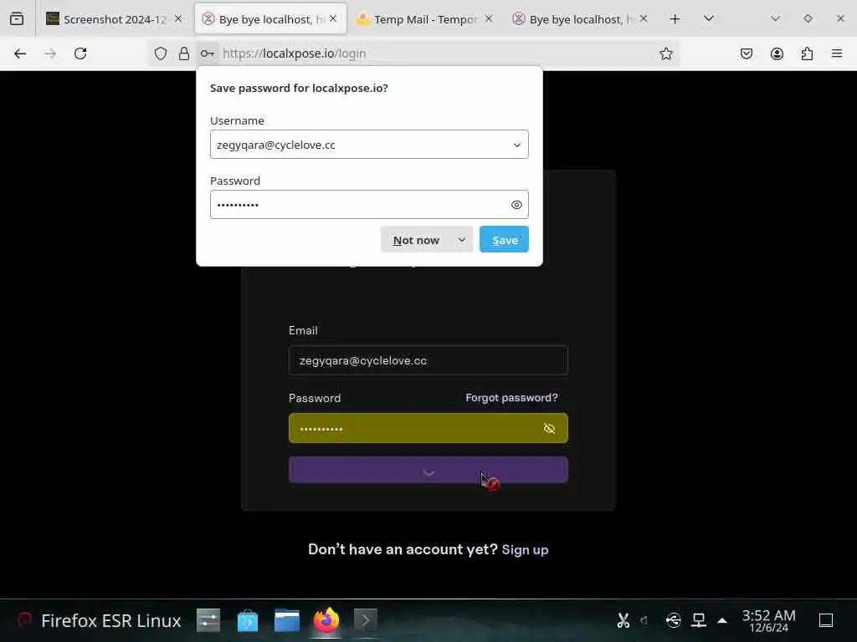857x642 pixels.
Task: Open the terminal taskbar icon
Action: 366,621
